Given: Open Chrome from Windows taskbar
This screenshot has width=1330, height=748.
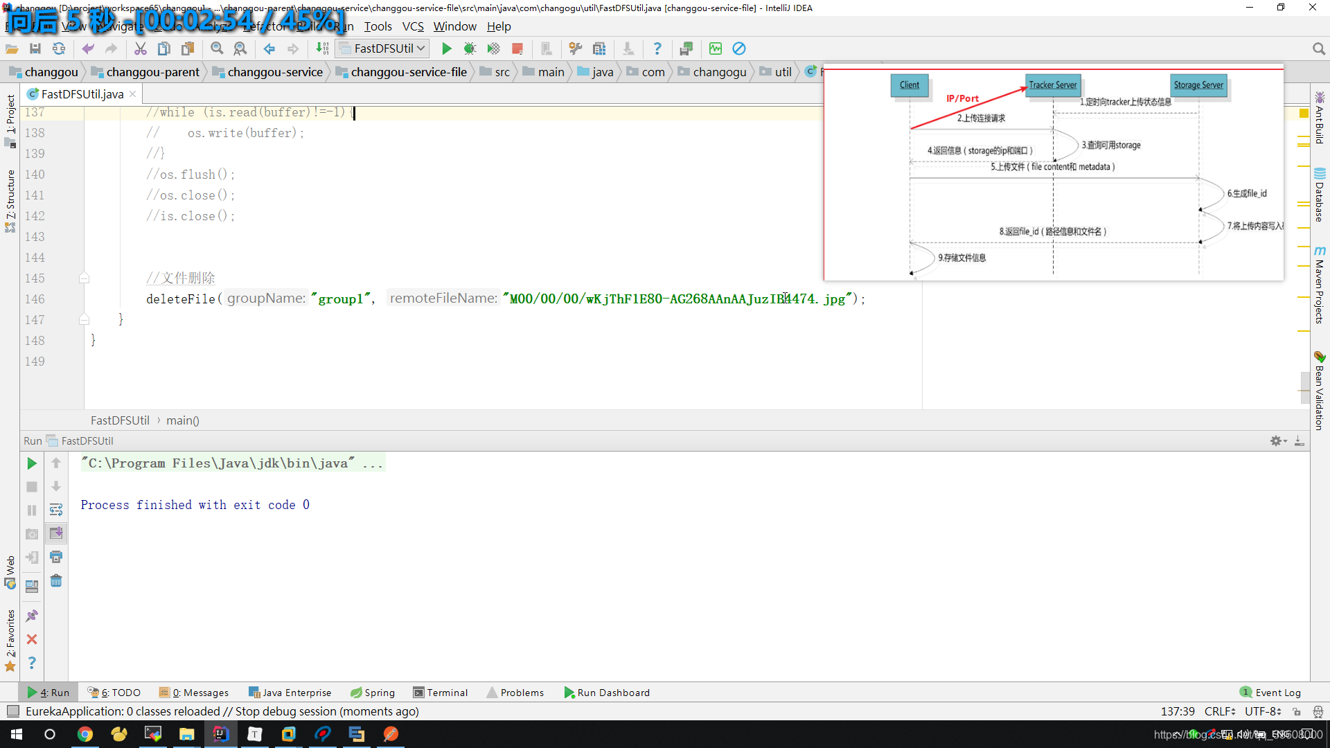Looking at the screenshot, I should click(85, 734).
